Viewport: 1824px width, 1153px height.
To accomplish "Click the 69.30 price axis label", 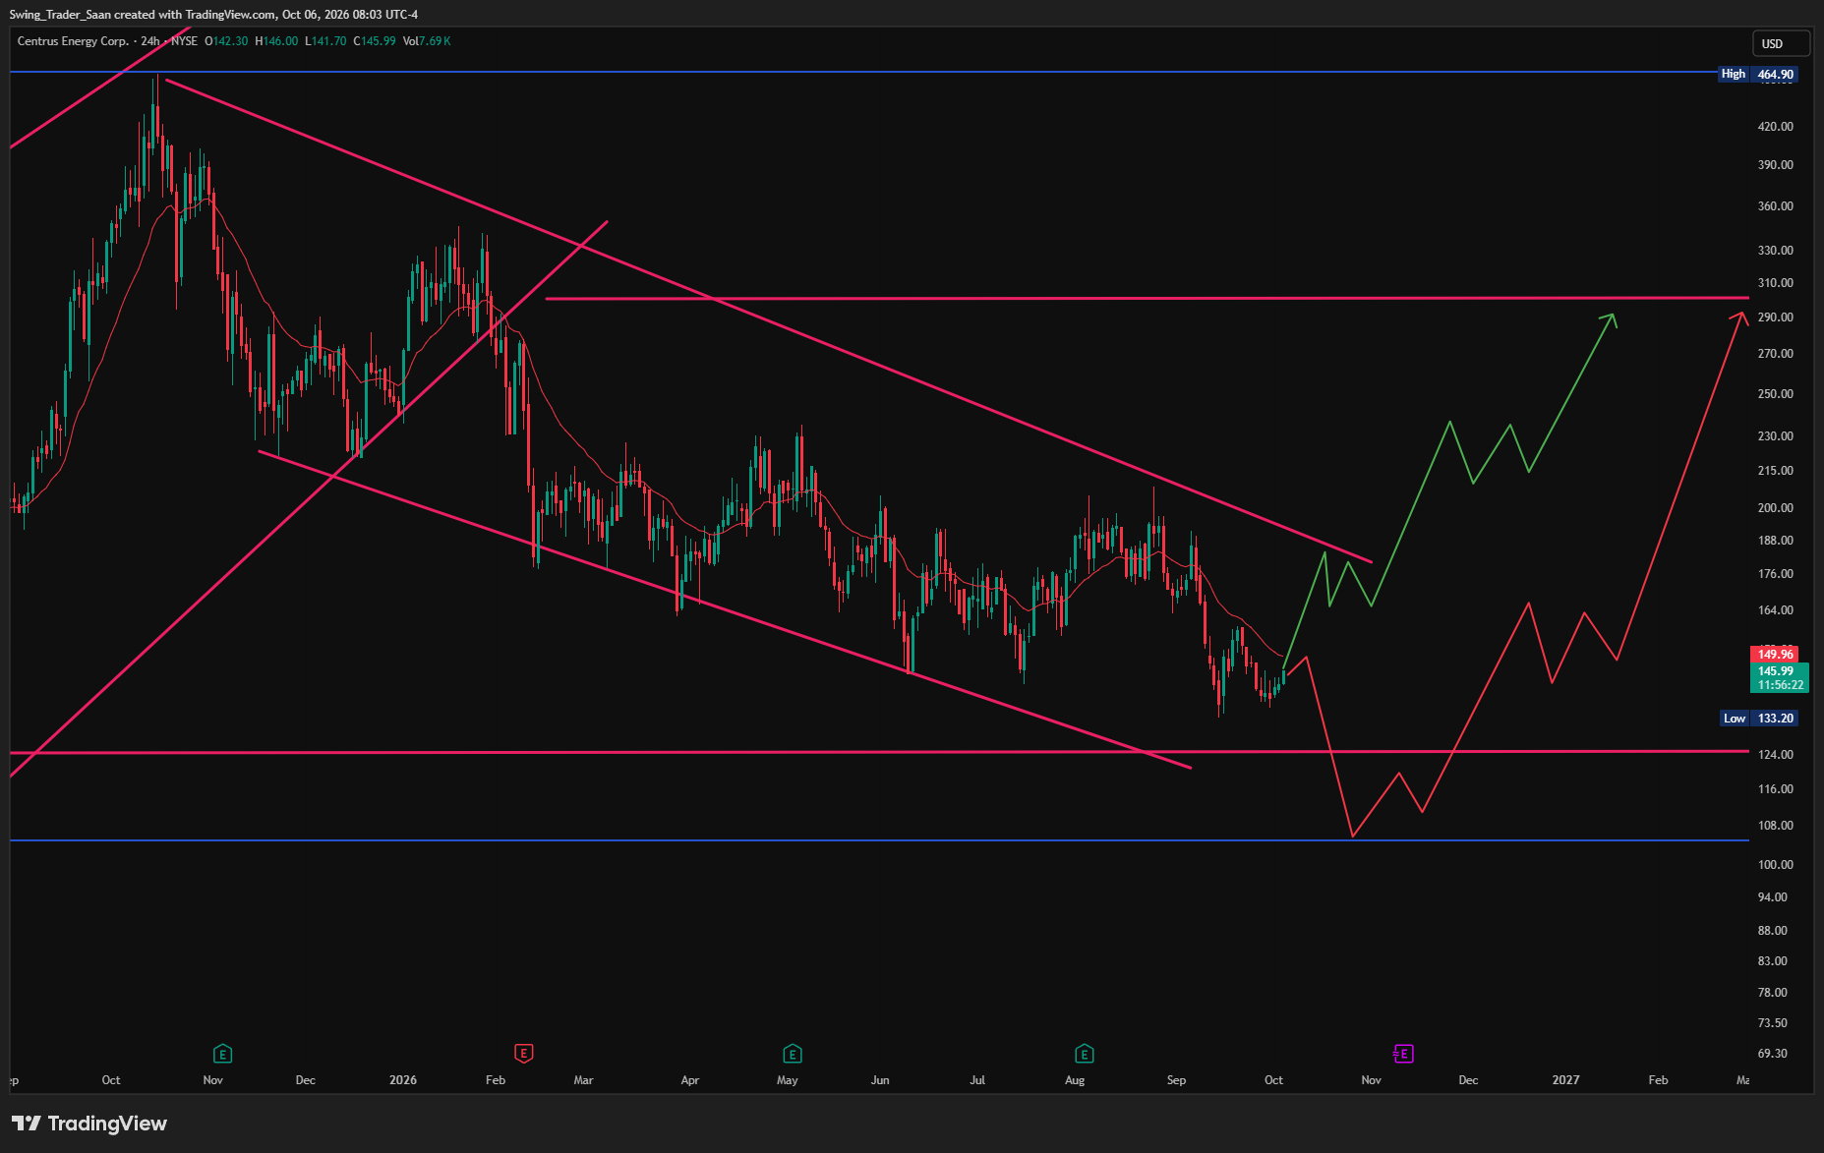I will pyautogui.click(x=1772, y=1054).
